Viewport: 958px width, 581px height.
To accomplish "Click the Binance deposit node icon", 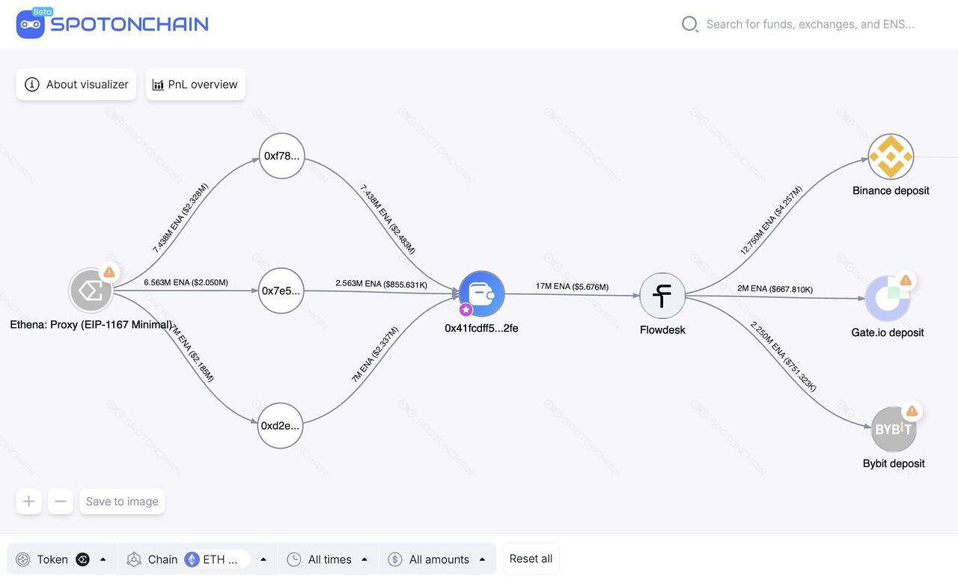I will pos(891,156).
